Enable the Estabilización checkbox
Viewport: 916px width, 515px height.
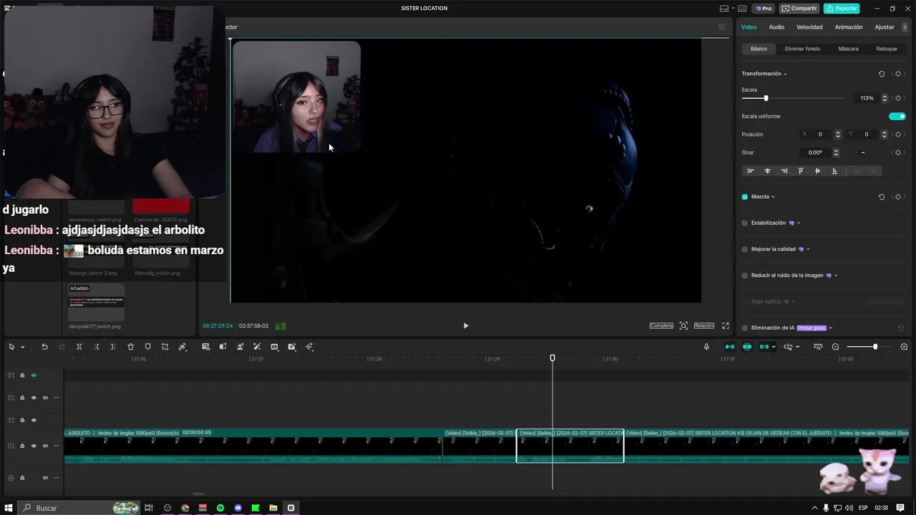point(745,223)
